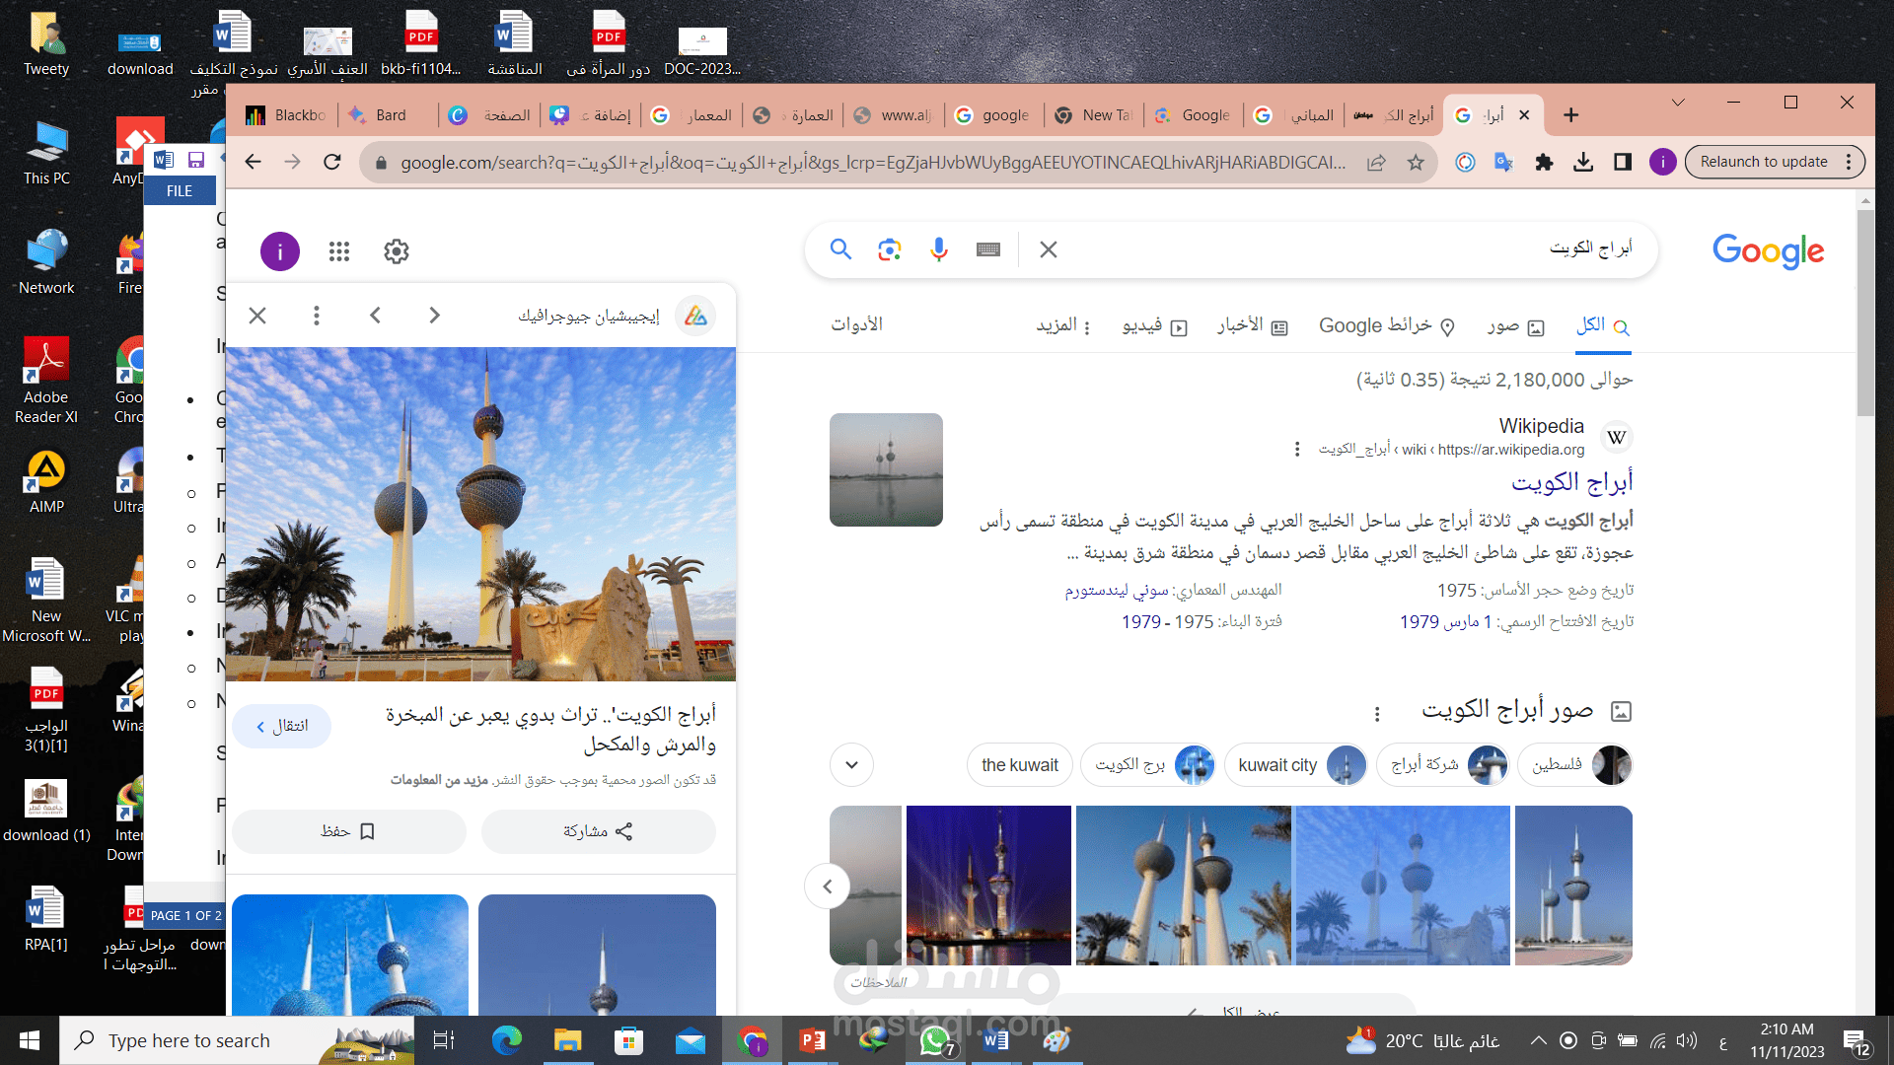This screenshot has width=1894, height=1065.
Task: Click the Relaunch to update button
Action: point(1764,162)
